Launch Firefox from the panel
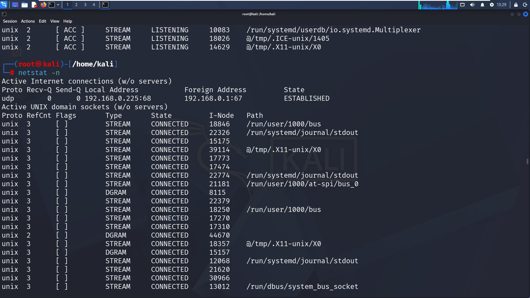530x298 pixels. 43,5
